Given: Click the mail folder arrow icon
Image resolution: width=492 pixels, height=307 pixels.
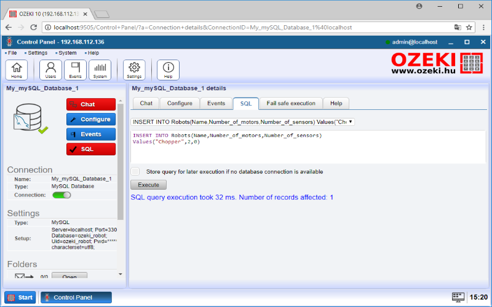Looking at the screenshot, I should 24,276.
